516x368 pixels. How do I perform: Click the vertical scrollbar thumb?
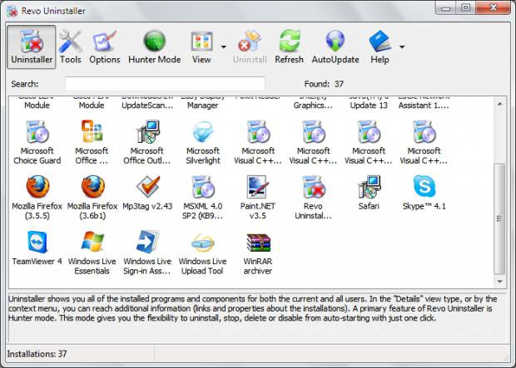(499, 218)
